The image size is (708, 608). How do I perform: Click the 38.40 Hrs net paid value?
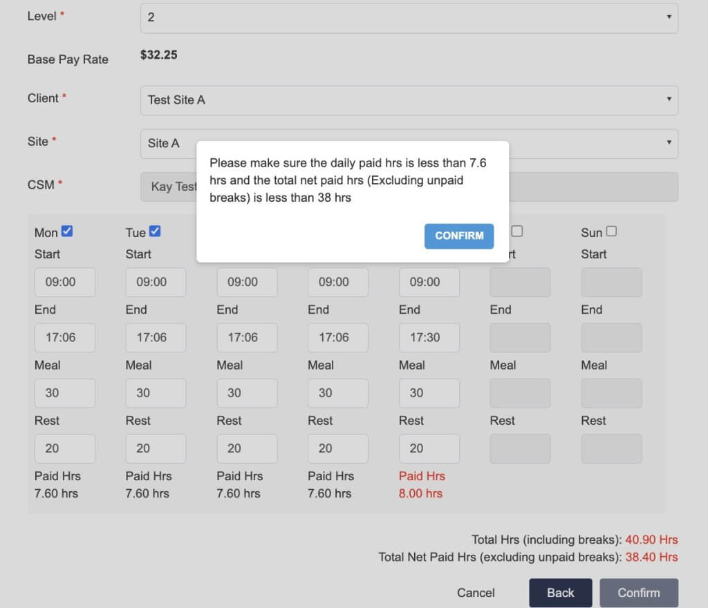(651, 558)
